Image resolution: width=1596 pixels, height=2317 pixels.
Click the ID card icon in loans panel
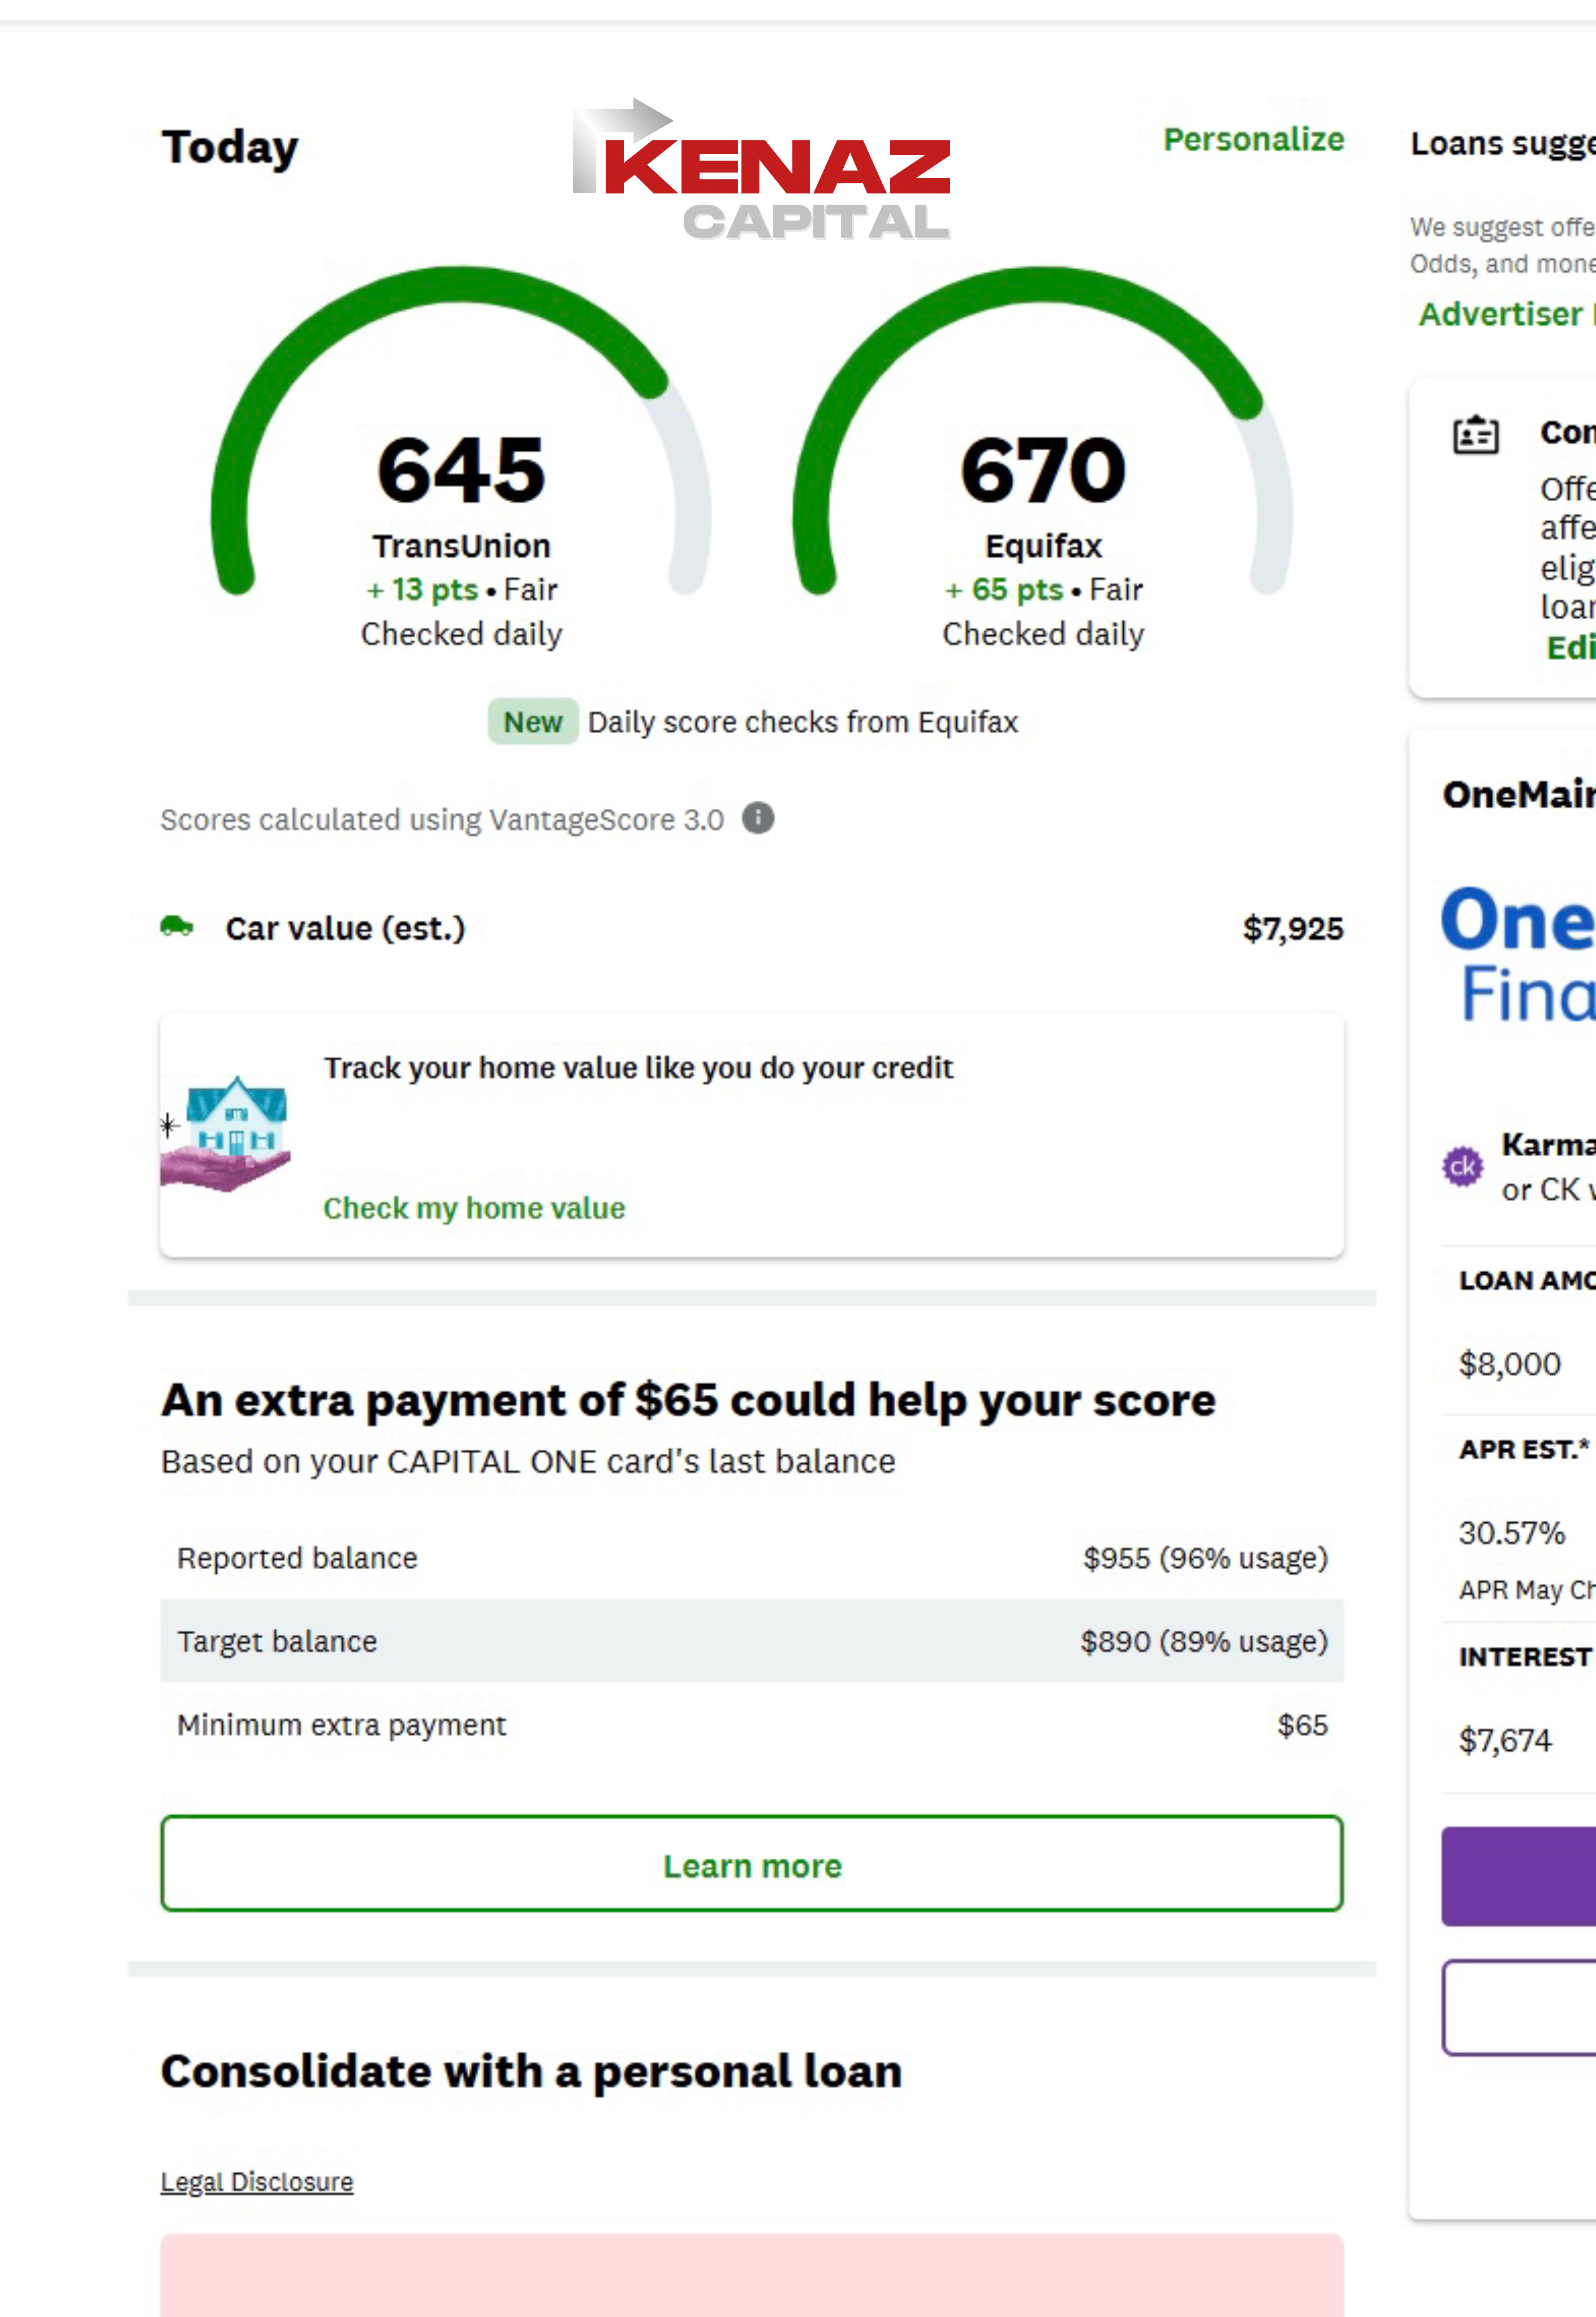[1475, 435]
